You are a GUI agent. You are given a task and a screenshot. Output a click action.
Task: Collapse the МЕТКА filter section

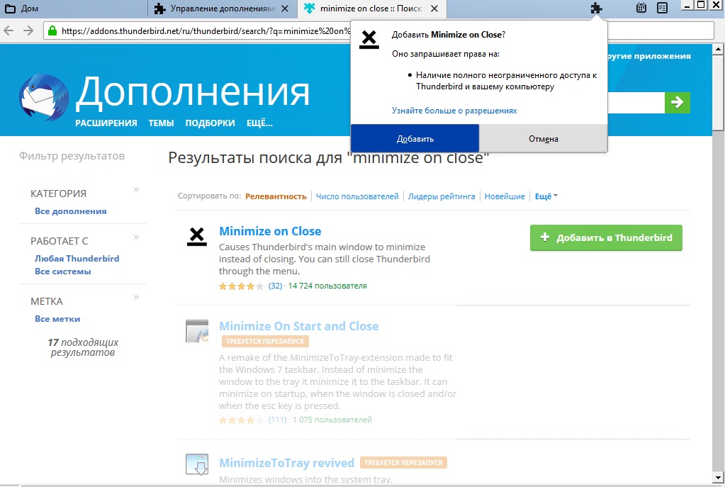coord(136,298)
